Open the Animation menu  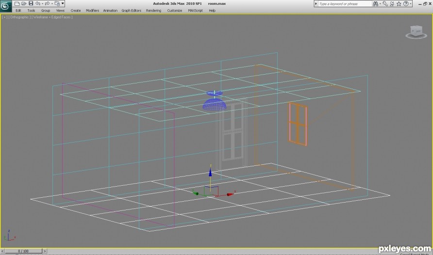pos(110,11)
